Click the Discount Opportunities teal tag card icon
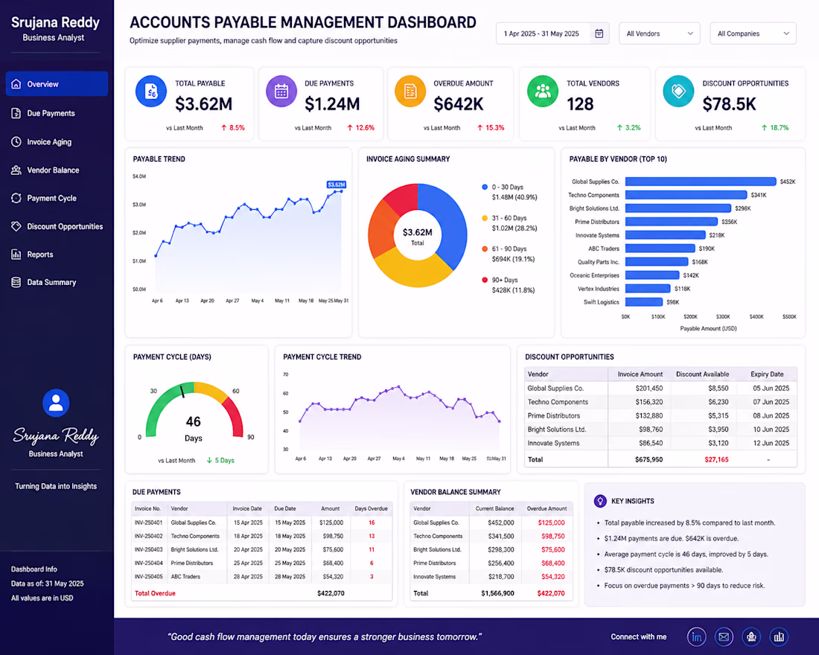This screenshot has height=655, width=819. pyautogui.click(x=678, y=92)
